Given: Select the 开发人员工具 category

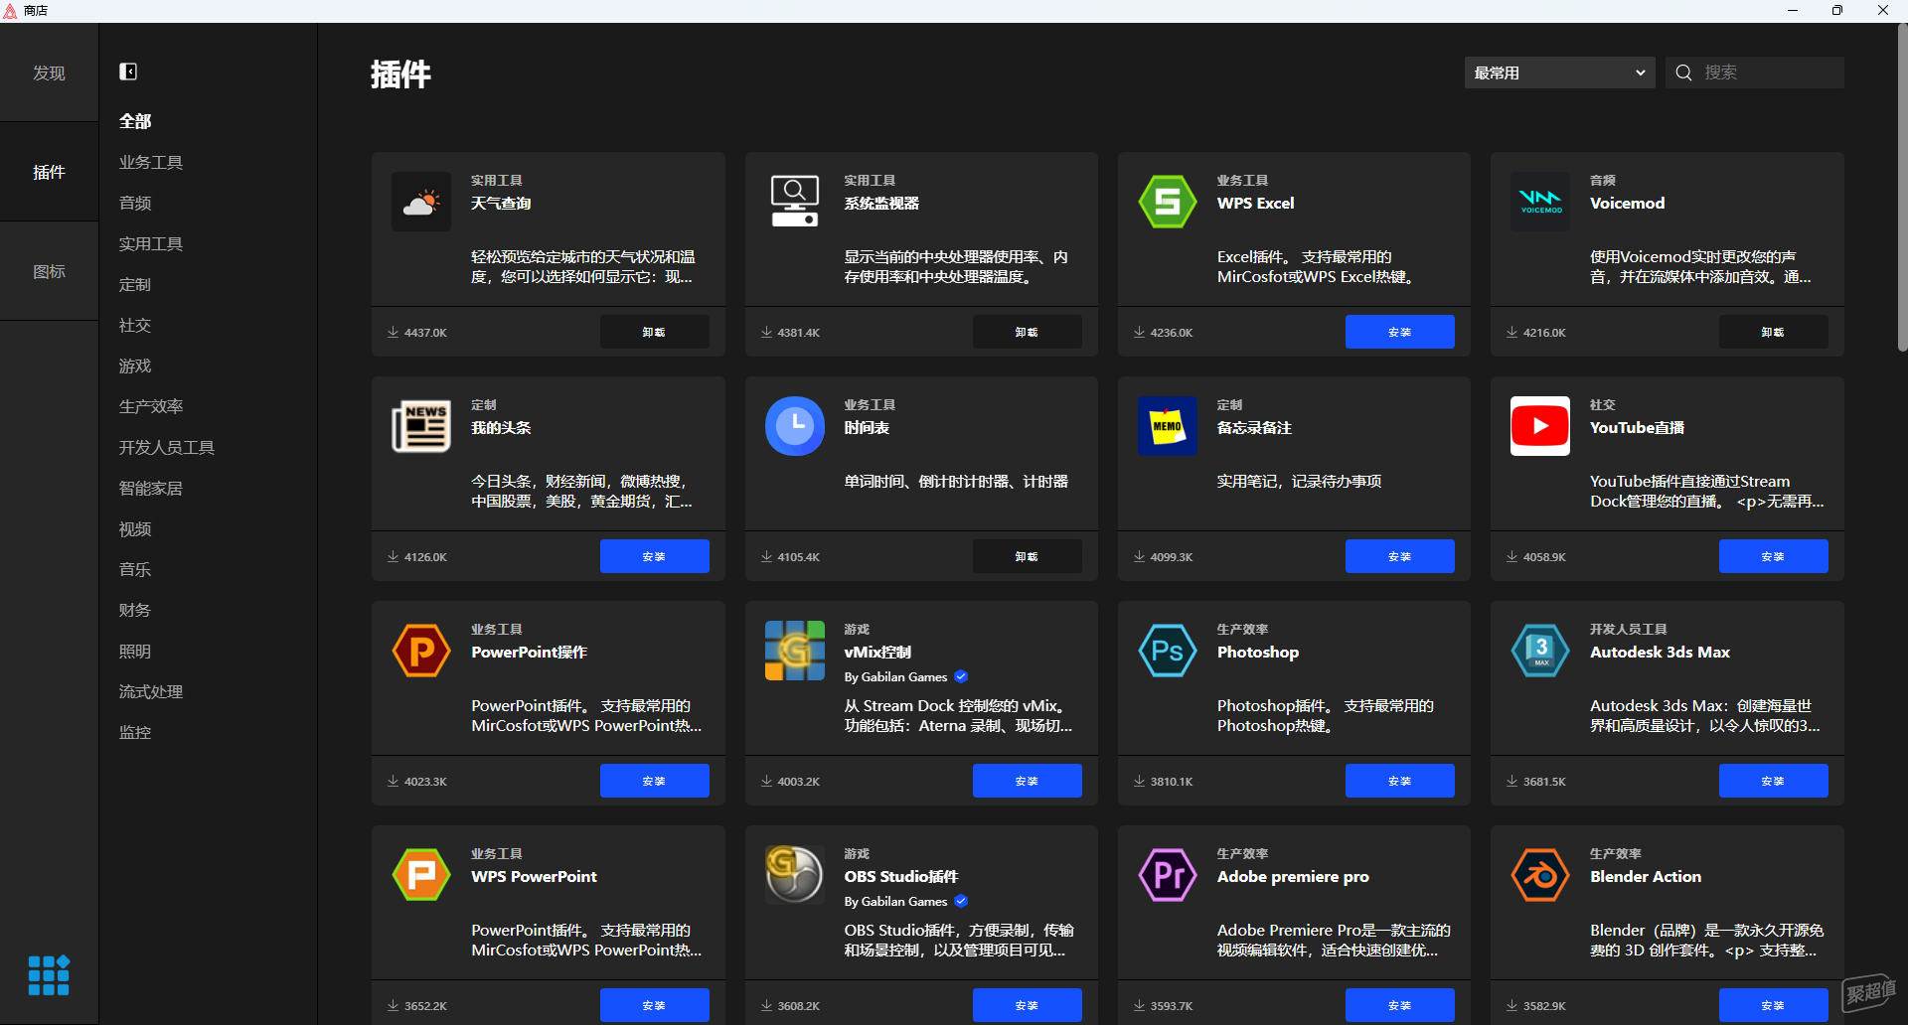Looking at the screenshot, I should (167, 447).
